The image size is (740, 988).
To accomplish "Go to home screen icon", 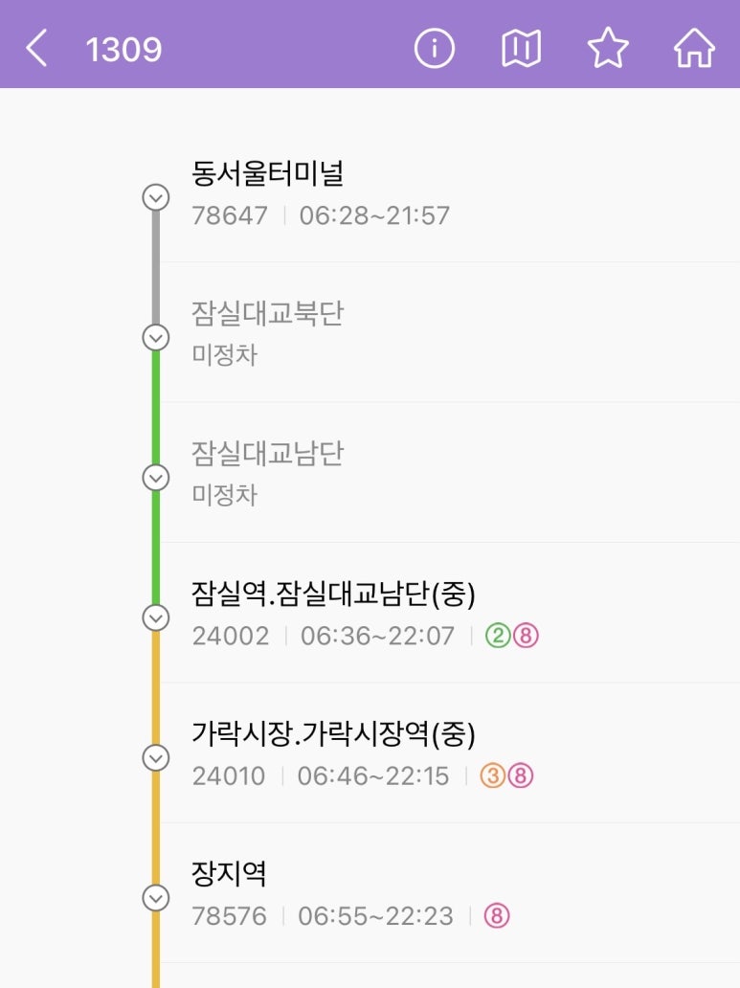I will click(694, 48).
